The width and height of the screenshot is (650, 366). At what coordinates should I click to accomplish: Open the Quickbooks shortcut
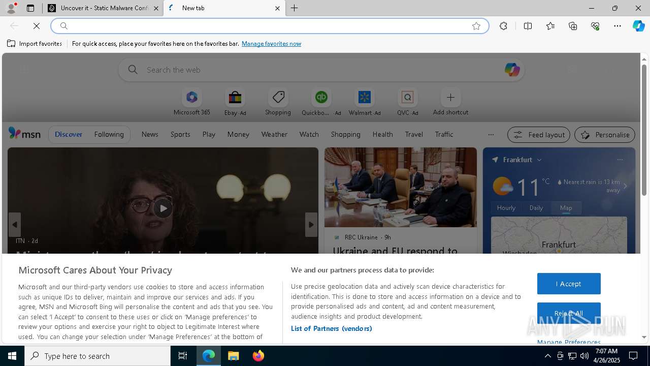tap(321, 102)
